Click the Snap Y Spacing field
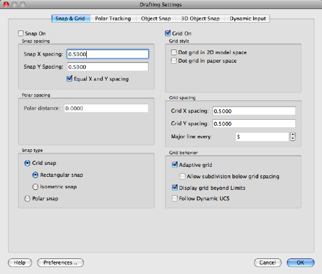Image resolution: width=322 pixels, height=274 pixels. coord(107,67)
